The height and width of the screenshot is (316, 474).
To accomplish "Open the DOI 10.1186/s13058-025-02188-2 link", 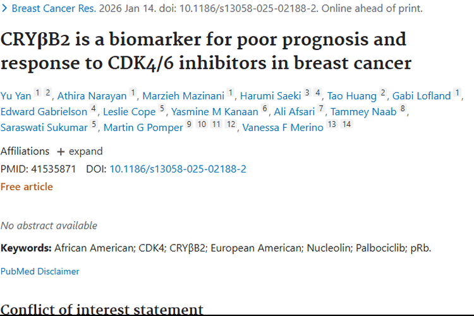I will 178,169.
